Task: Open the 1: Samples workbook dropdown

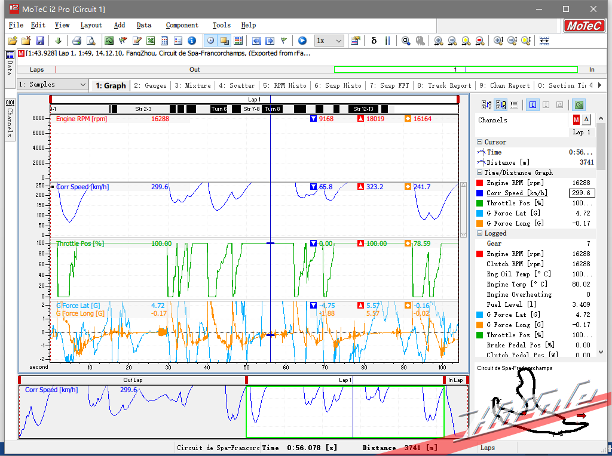Action: click(53, 85)
